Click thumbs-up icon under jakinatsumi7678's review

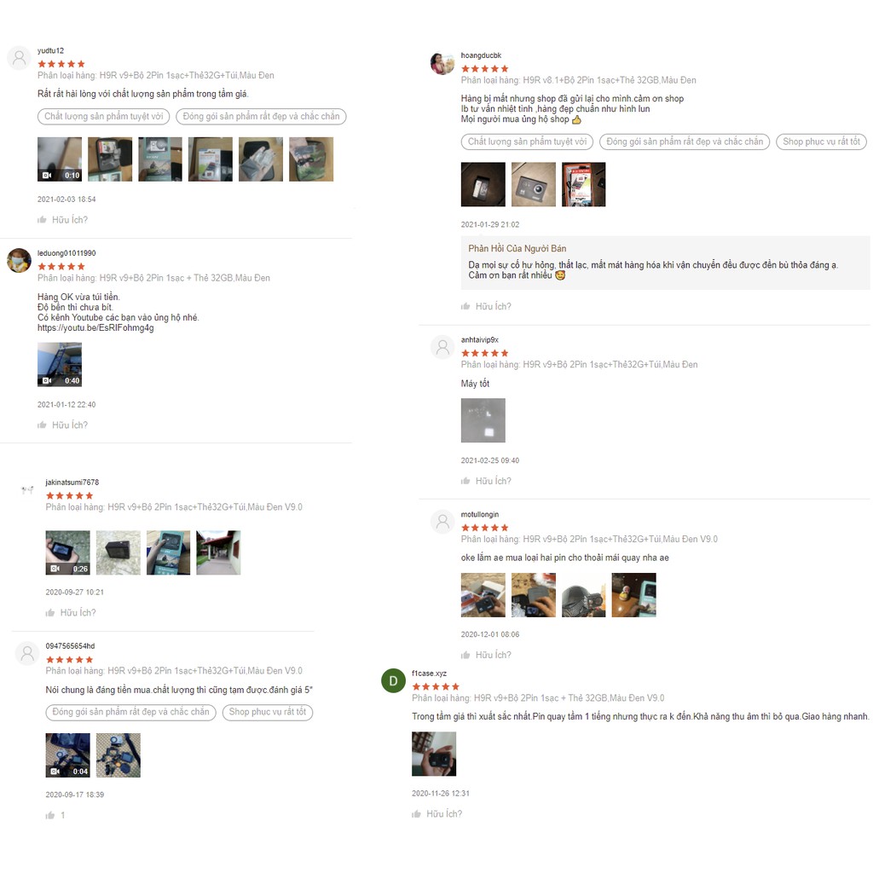click(50, 613)
